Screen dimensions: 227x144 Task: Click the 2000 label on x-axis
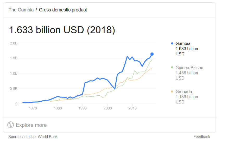(108, 108)
